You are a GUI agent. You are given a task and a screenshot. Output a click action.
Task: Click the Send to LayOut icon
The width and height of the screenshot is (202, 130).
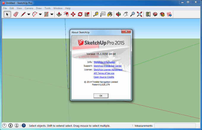click(x=169, y=14)
